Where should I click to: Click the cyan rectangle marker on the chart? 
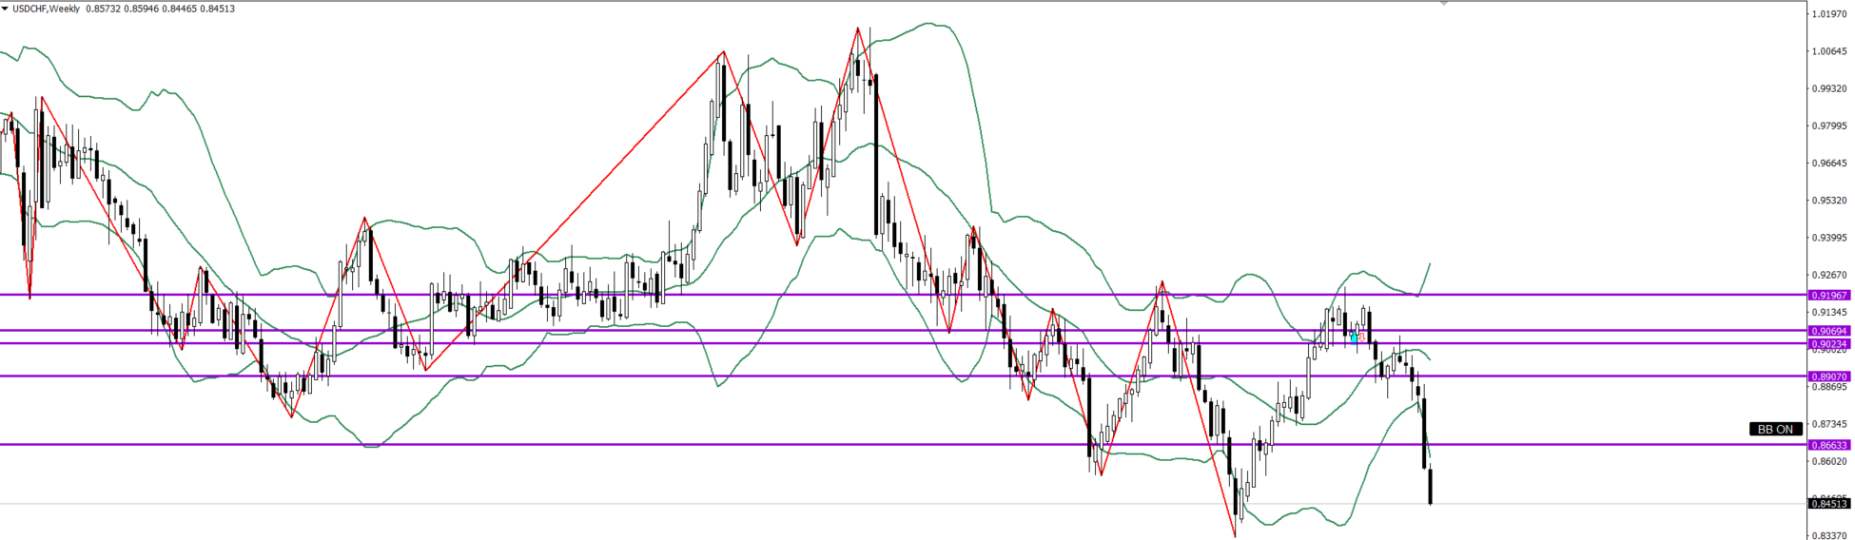pos(1354,337)
